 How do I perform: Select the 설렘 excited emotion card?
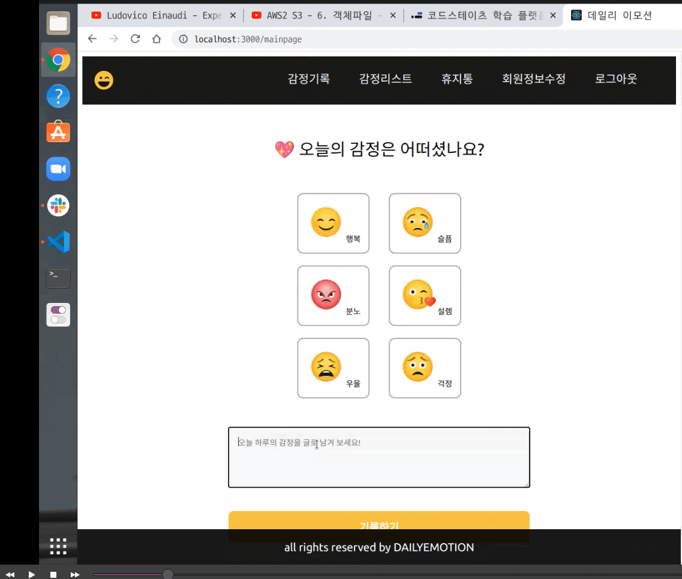(425, 296)
